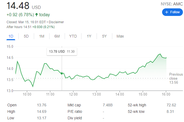Viewport: 184px width, 122px height.
Task: Switch to the 1Y time range tab
Action: click(x=89, y=36)
